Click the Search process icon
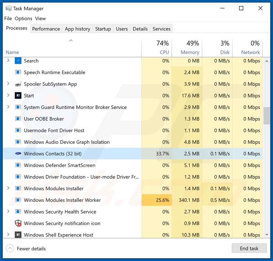Image resolution: width=273 pixels, height=261 pixels. coord(18,61)
